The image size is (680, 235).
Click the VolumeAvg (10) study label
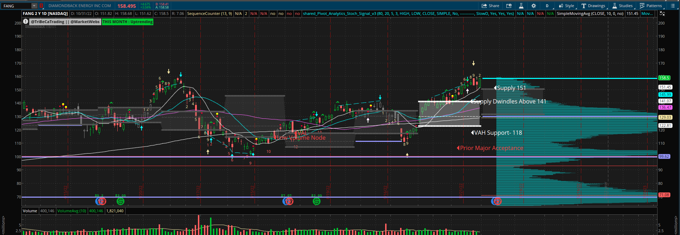click(x=72, y=211)
